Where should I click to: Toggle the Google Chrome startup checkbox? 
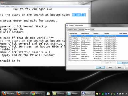[70, 46]
